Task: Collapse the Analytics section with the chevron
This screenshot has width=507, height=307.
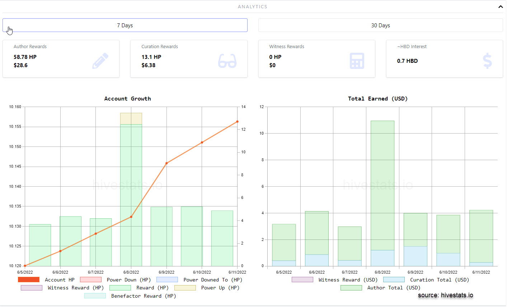Action: tap(501, 6)
